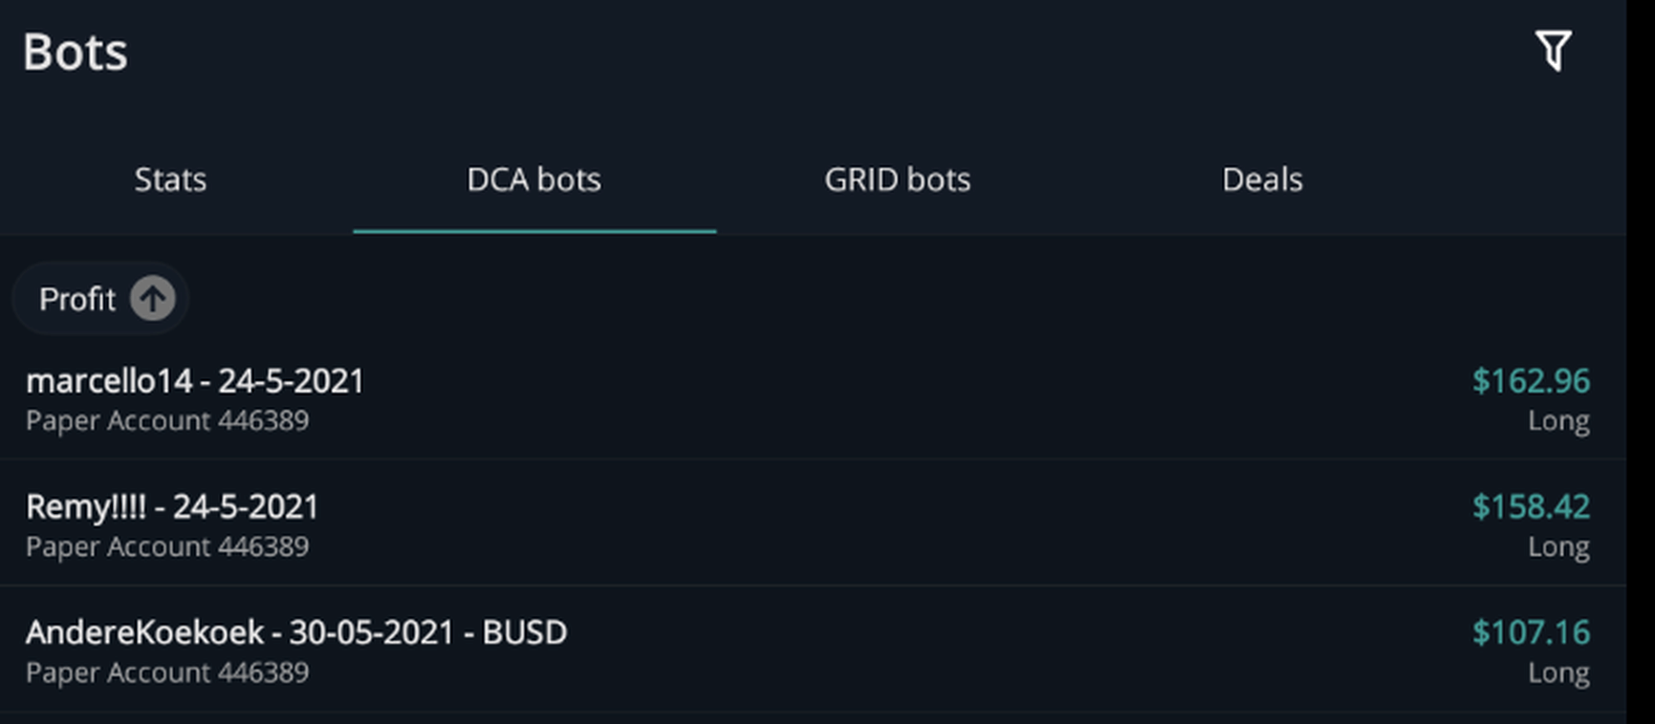The height and width of the screenshot is (724, 1655).
Task: Open the AndereKoekoek - 30-05-2021 - BUSD bot
Action: point(813,650)
